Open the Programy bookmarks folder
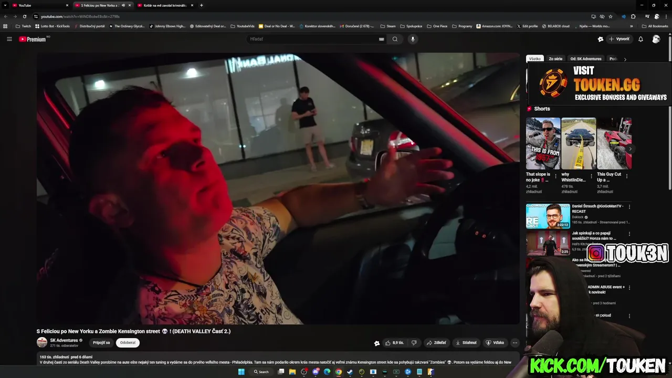 tap(462, 26)
